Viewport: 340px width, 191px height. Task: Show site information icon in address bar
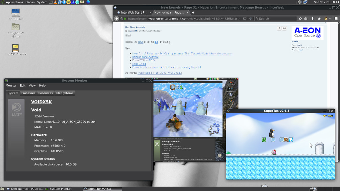122,19
